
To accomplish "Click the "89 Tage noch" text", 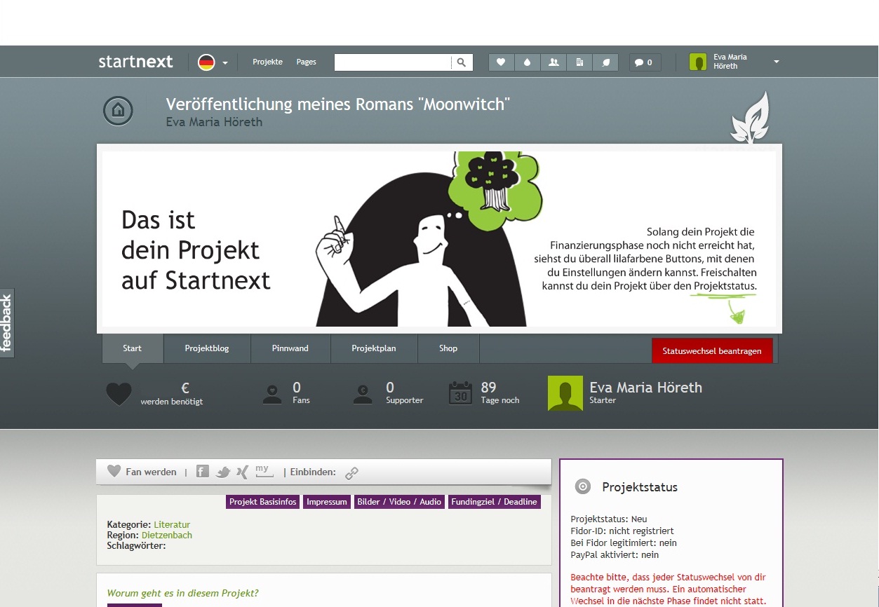I will (x=500, y=393).
